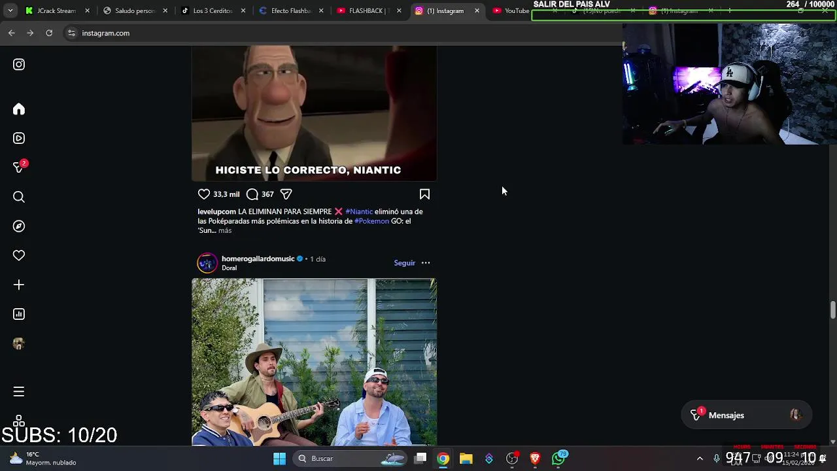The width and height of the screenshot is (837, 471).
Task: Open your profile avatar in the sidebar
Action: [x=19, y=343]
